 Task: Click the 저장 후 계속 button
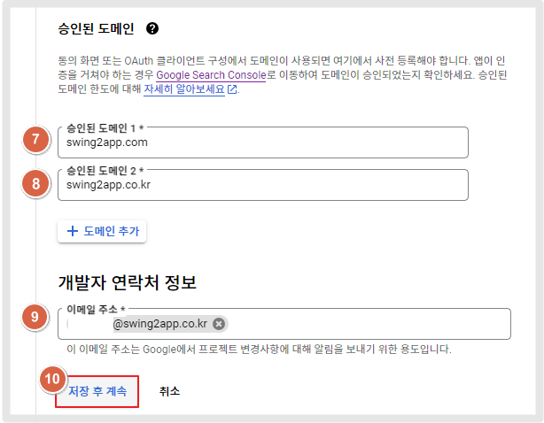[x=97, y=391]
